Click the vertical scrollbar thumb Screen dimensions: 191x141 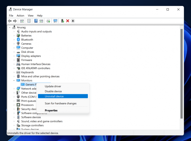point(181,74)
